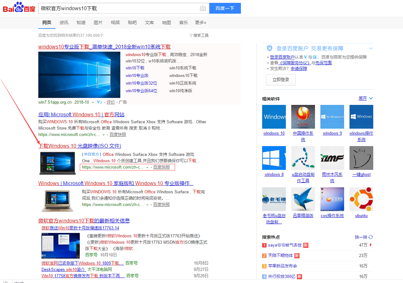Open 下载Windows 10 光盘映像(ISO 文件) result
Image resolution: width=403 pixels, height=283 pixels.
[x=80, y=146]
